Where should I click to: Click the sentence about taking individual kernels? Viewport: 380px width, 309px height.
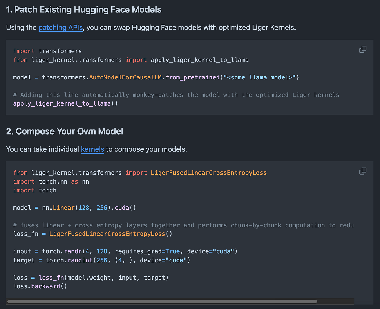click(97, 149)
